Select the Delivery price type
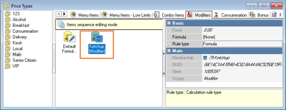This screenshot has height=110, width=286. 20,37
